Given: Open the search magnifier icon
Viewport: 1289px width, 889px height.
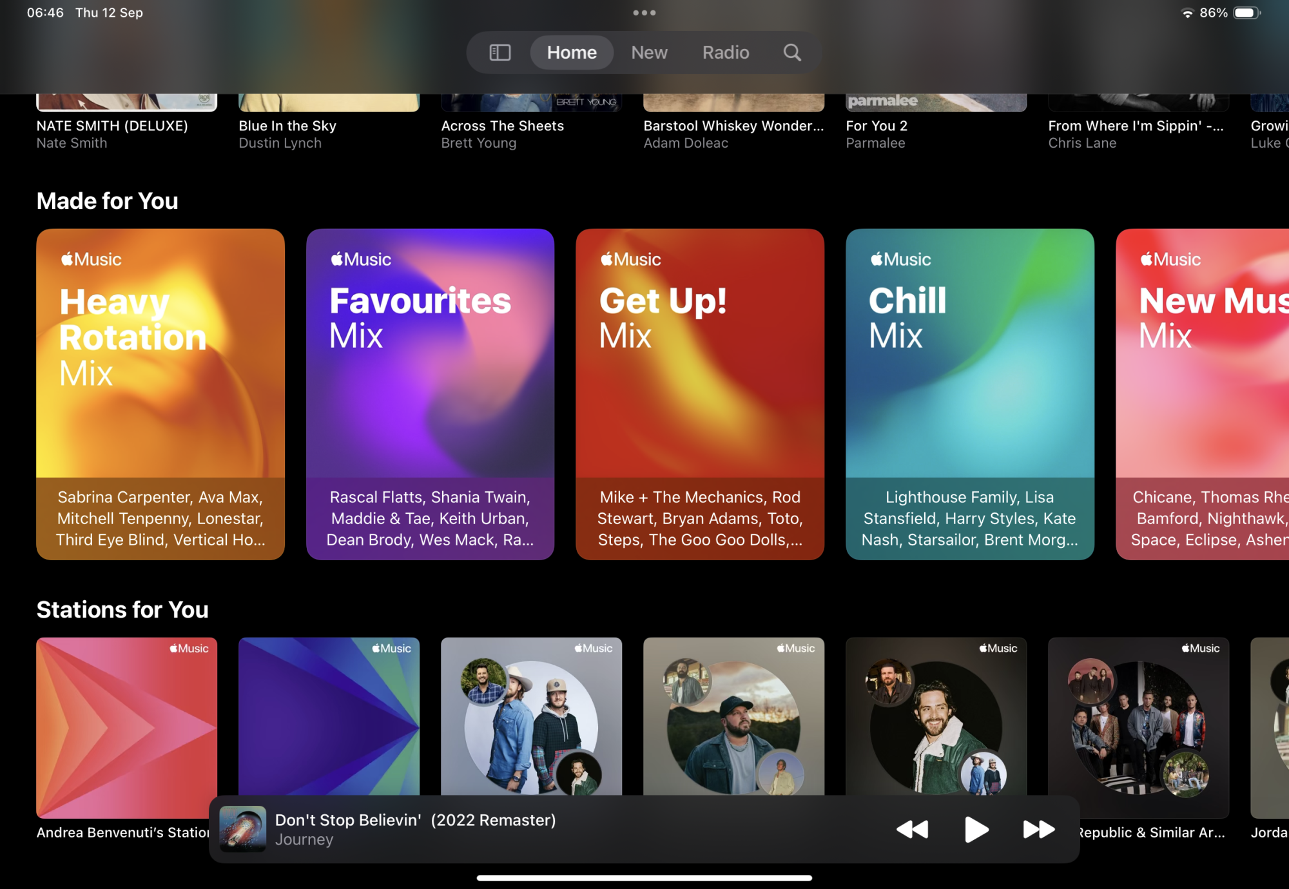Looking at the screenshot, I should point(792,52).
